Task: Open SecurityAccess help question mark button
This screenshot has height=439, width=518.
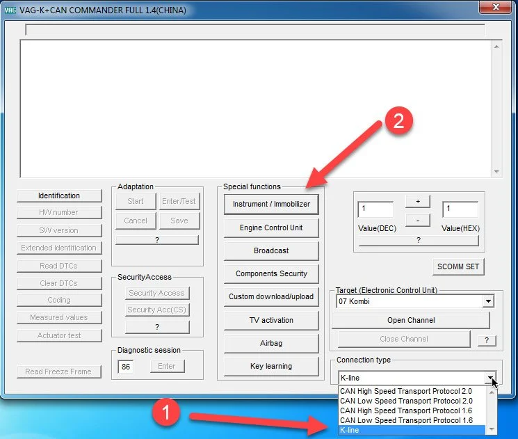Action: [157, 327]
